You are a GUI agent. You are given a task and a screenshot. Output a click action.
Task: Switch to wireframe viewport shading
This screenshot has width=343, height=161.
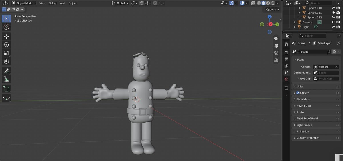point(259,3)
